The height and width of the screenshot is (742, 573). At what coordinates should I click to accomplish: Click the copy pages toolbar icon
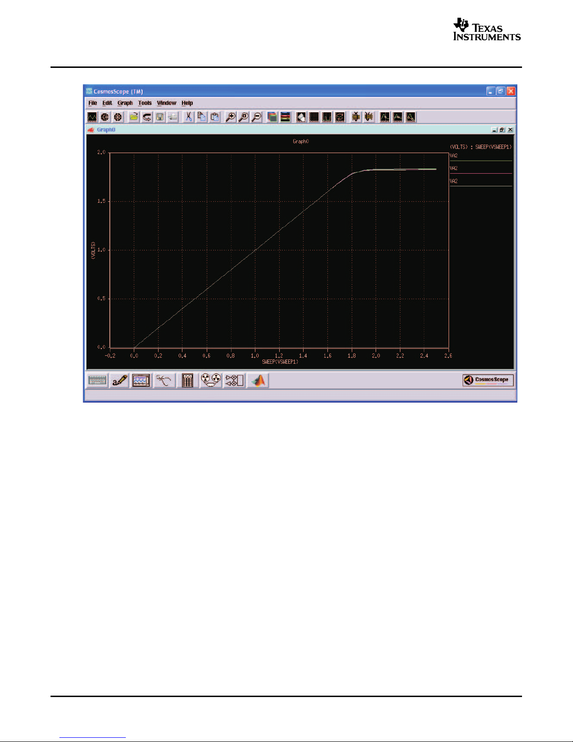pos(202,117)
